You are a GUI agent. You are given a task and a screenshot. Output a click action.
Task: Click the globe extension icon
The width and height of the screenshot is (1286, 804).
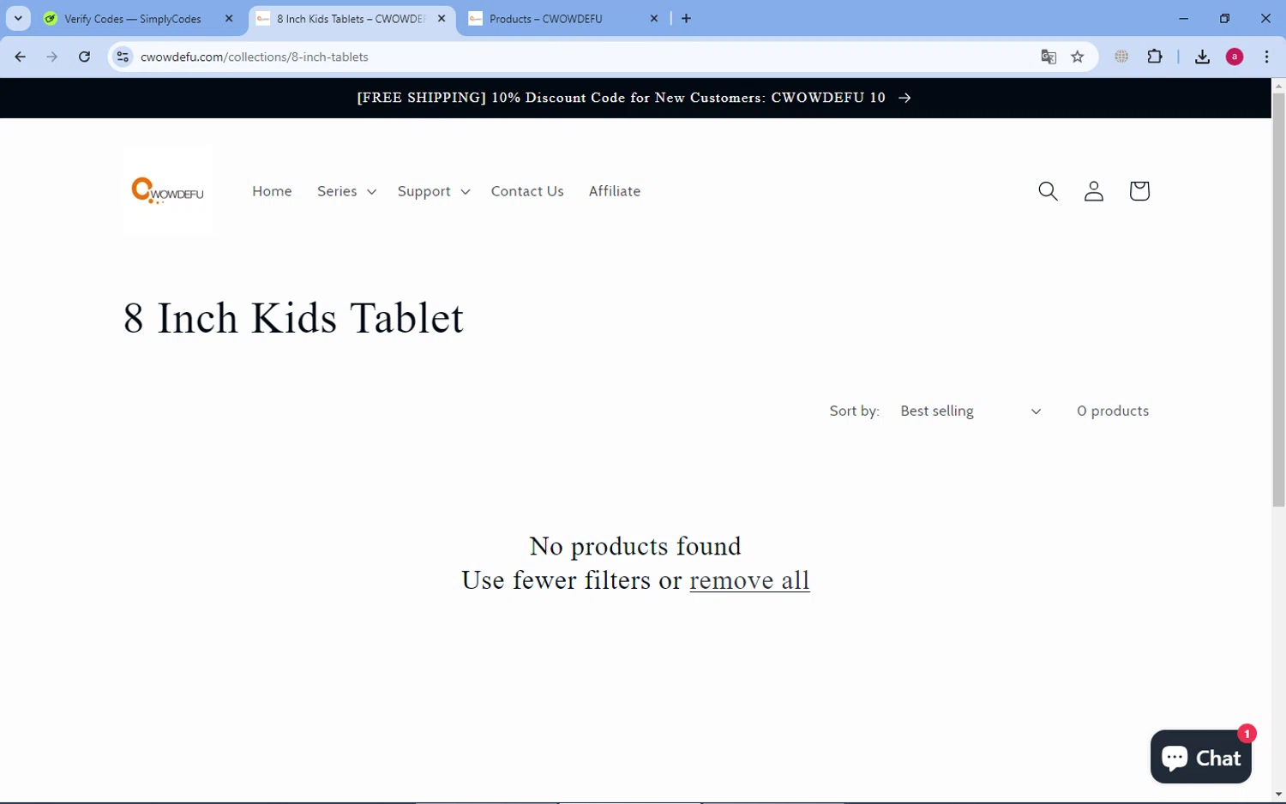pos(1121,57)
